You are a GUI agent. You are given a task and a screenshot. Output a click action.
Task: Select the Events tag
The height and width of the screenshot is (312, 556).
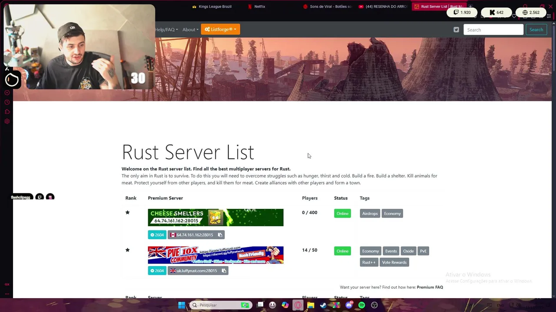[x=391, y=251]
